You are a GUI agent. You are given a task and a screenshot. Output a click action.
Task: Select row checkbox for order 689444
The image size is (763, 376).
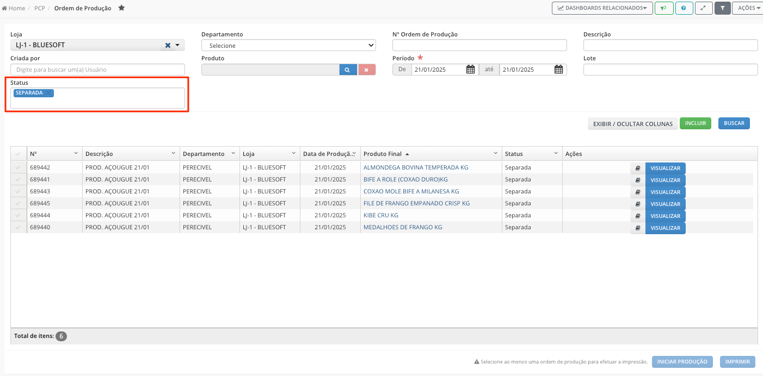pyautogui.click(x=18, y=216)
